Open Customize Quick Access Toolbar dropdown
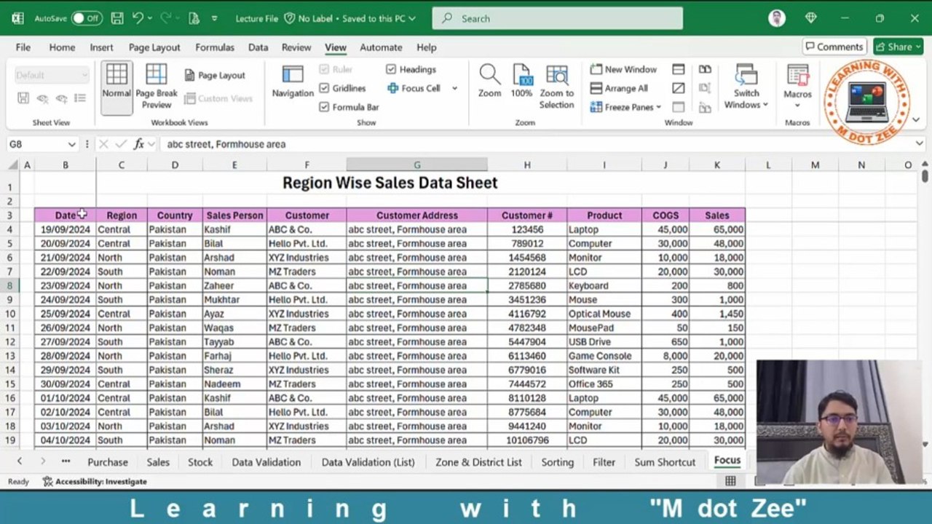Screen dimensions: 932x524 pos(214,18)
